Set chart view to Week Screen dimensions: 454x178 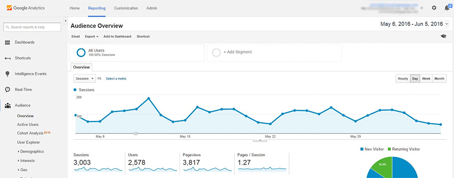tap(426, 79)
